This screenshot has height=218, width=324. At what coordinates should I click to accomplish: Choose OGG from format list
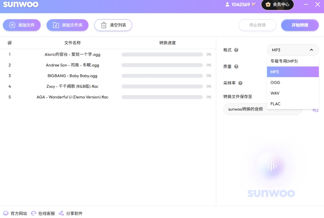tap(293, 82)
